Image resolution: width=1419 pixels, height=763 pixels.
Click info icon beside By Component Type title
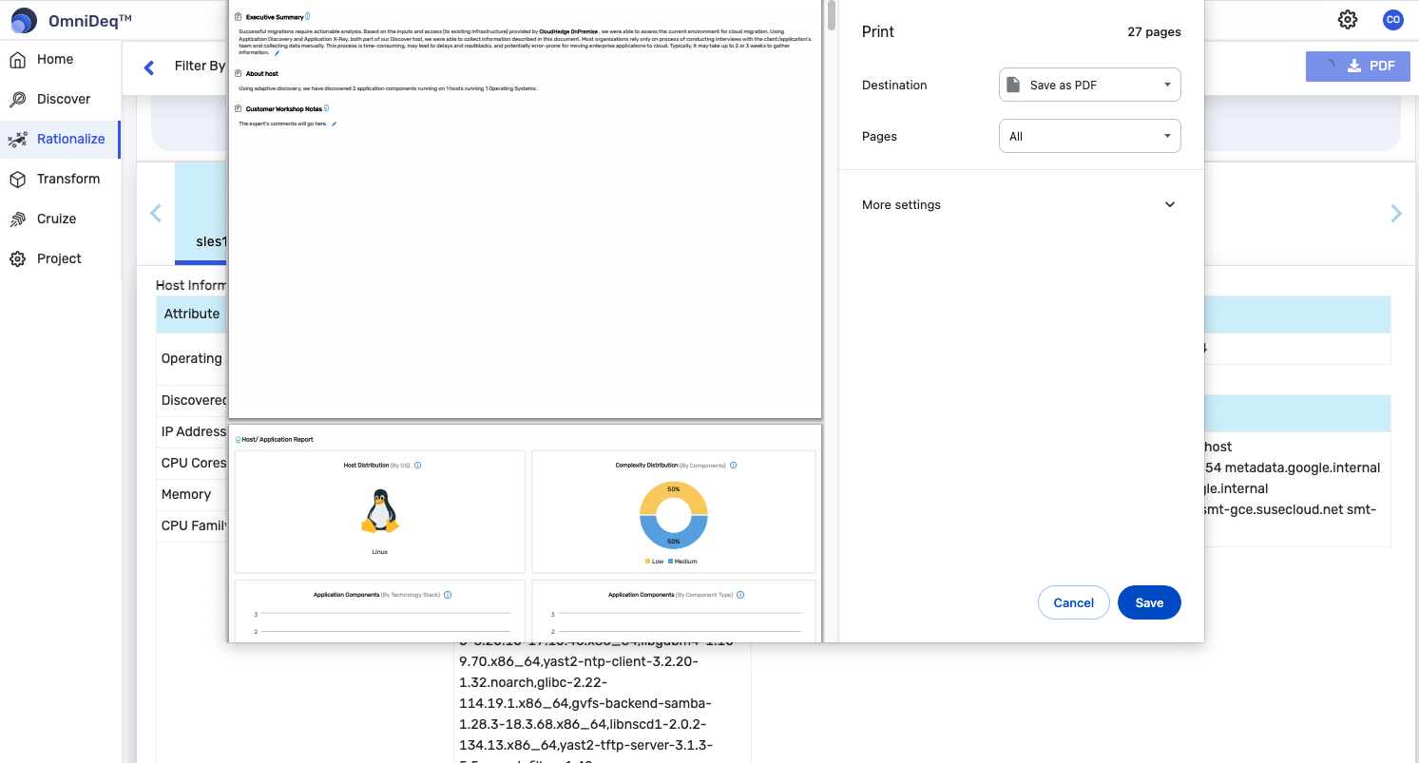pyautogui.click(x=740, y=595)
